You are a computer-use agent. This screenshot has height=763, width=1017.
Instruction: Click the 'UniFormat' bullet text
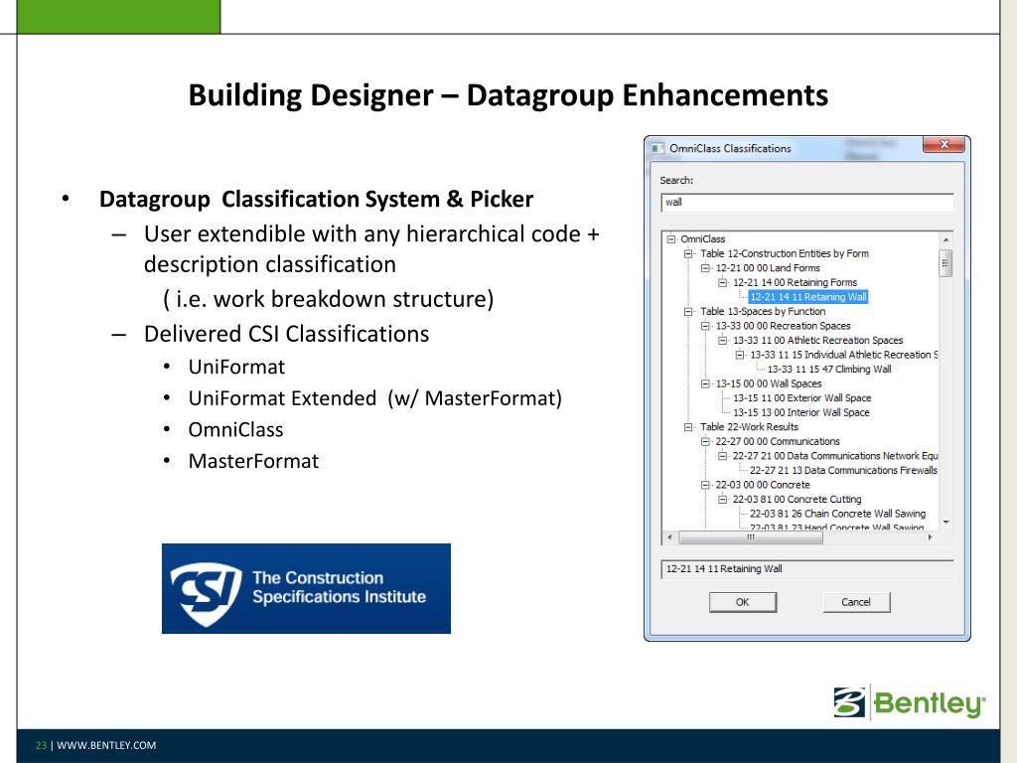point(236,368)
